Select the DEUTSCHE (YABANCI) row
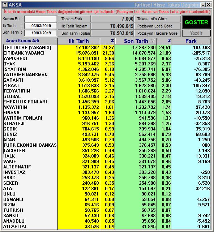This screenshot has width=214, height=232. pyautogui.click(x=107, y=47)
